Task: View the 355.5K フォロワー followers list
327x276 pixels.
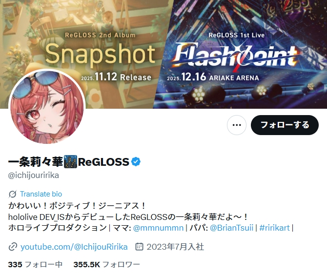Action: point(106,265)
